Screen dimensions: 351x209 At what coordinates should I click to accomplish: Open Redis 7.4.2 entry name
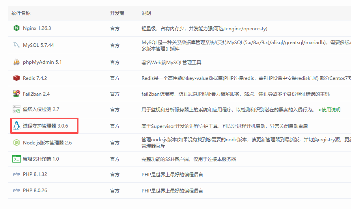click(35, 78)
